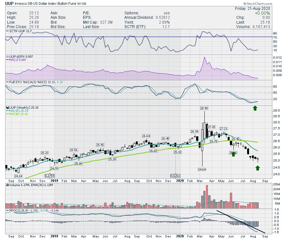Click the green arrow below the August candlesticks
This screenshot has height=239, width=287.
click(x=258, y=167)
